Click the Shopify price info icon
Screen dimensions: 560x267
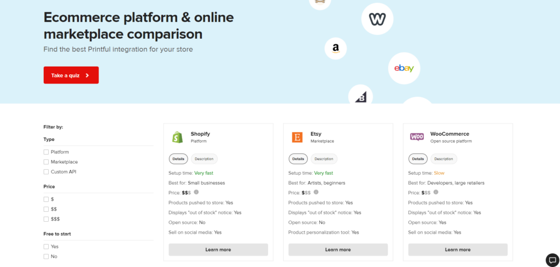tap(196, 192)
